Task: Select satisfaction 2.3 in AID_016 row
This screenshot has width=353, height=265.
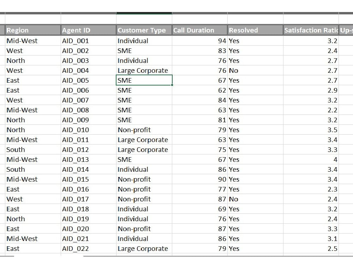Action: pyautogui.click(x=311, y=189)
